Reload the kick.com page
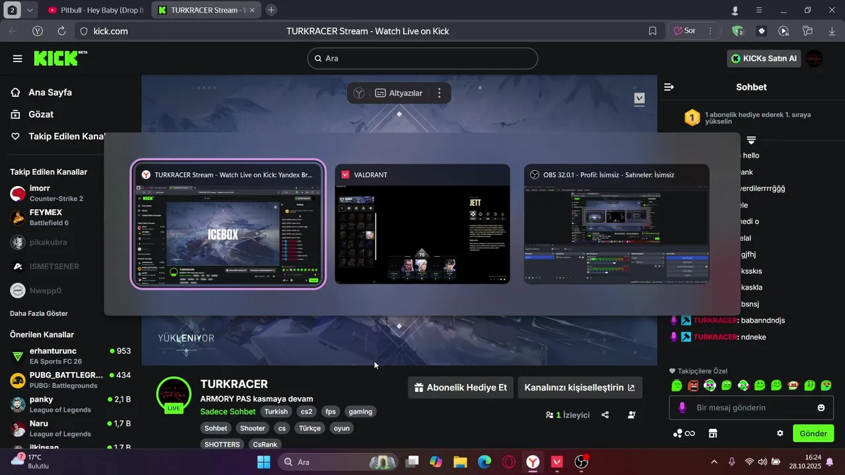This screenshot has height=475, width=845. click(61, 31)
